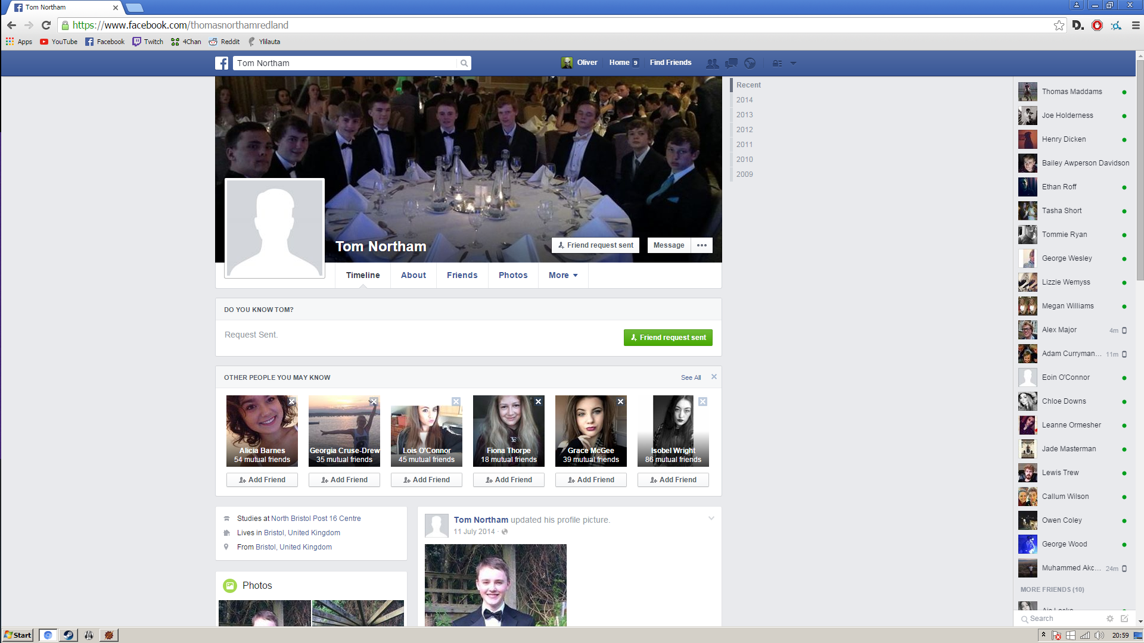Image resolution: width=1144 pixels, height=643 pixels.
Task: Open the notifications globe icon
Action: (x=750, y=63)
